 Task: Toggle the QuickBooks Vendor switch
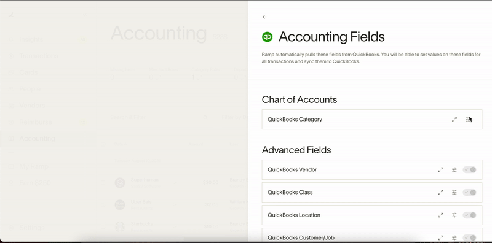469,170
